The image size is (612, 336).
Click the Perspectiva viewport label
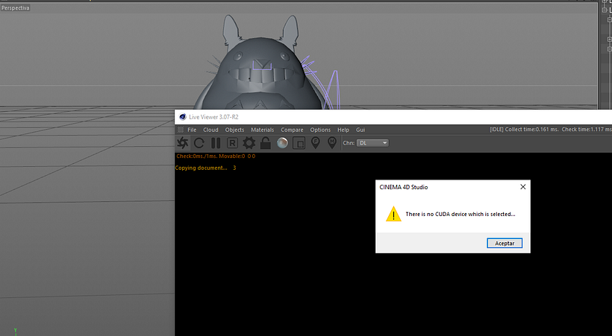click(x=15, y=7)
